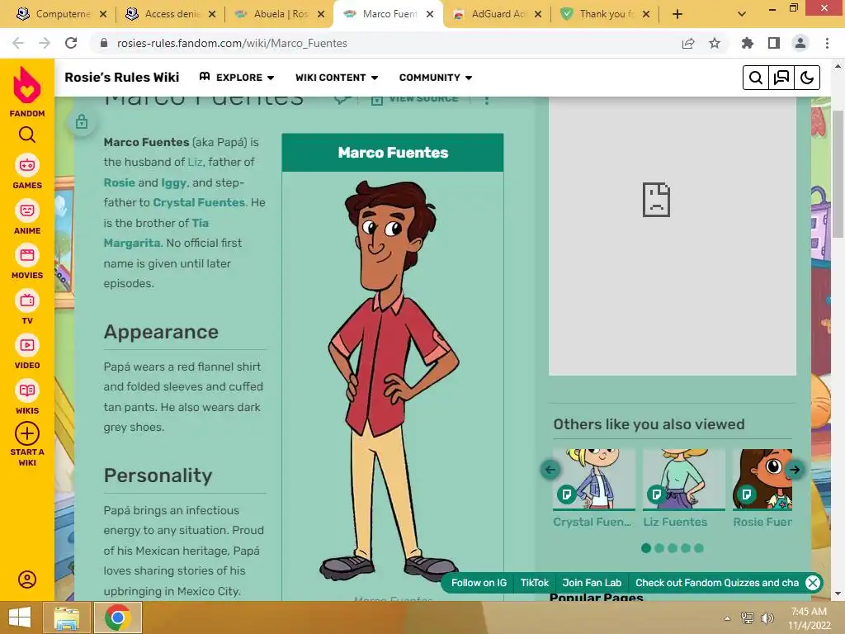Click Check out Fandom Quizzes banner link

coord(717,583)
